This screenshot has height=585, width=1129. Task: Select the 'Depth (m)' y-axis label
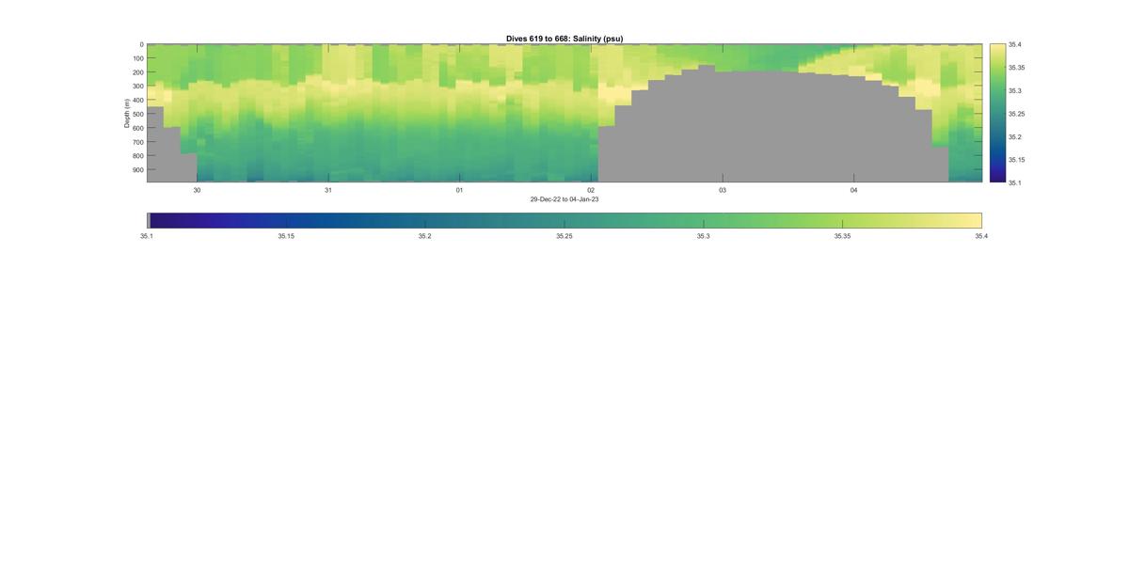point(127,113)
